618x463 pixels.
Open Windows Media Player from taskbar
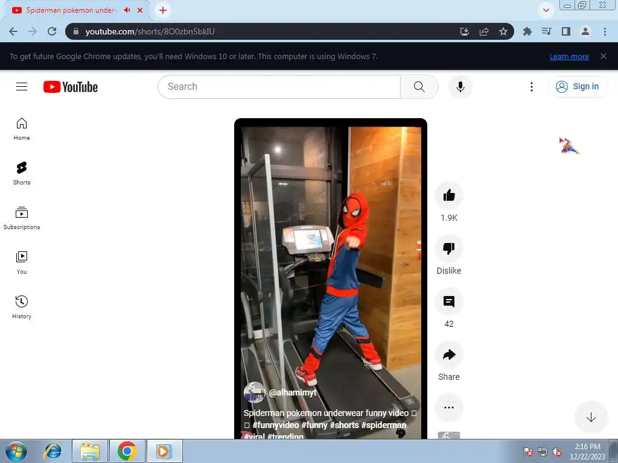(164, 451)
